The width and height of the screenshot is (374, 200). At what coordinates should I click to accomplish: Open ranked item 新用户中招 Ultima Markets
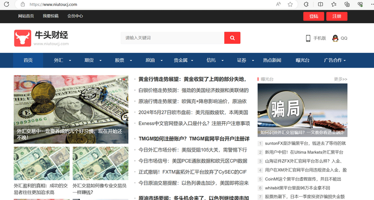304,152
